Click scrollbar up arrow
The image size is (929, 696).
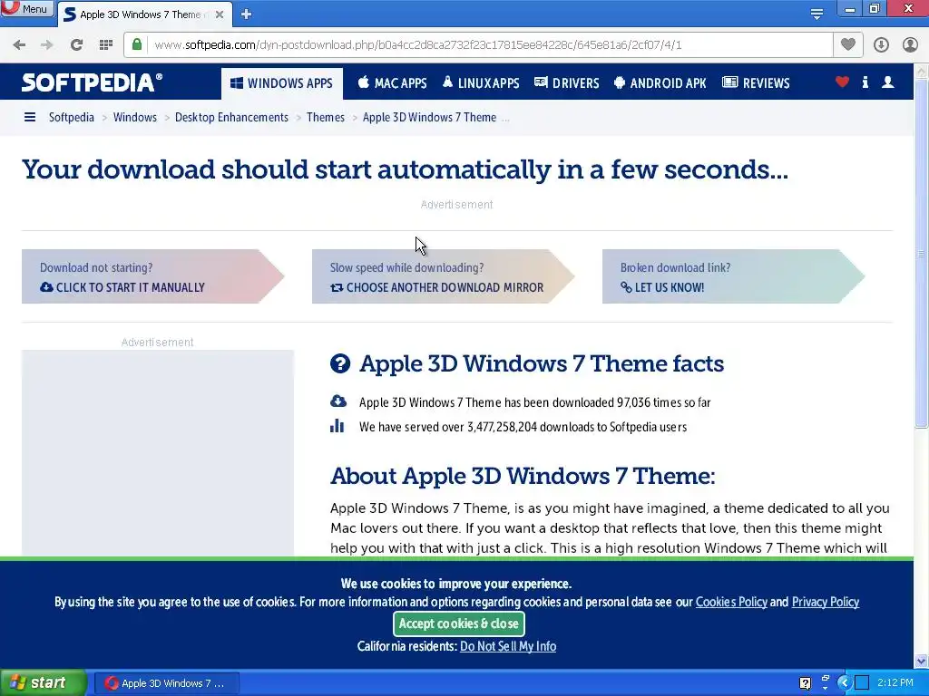tap(921, 71)
